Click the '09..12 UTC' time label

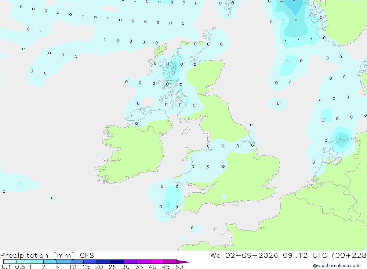[x=305, y=255]
